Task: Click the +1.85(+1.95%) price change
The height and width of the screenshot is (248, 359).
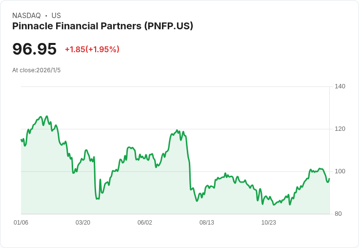Action: click(92, 49)
